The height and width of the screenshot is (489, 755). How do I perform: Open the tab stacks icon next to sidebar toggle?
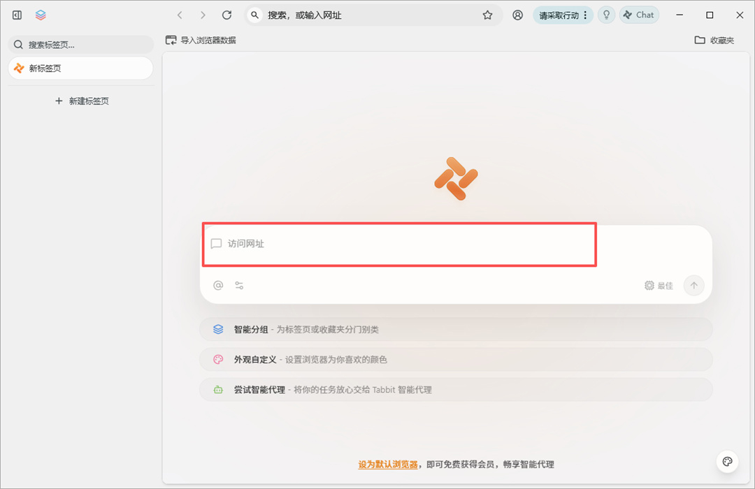[x=40, y=15]
